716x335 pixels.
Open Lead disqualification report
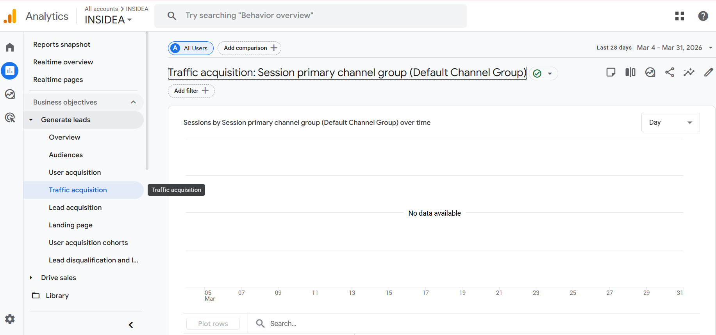click(93, 260)
